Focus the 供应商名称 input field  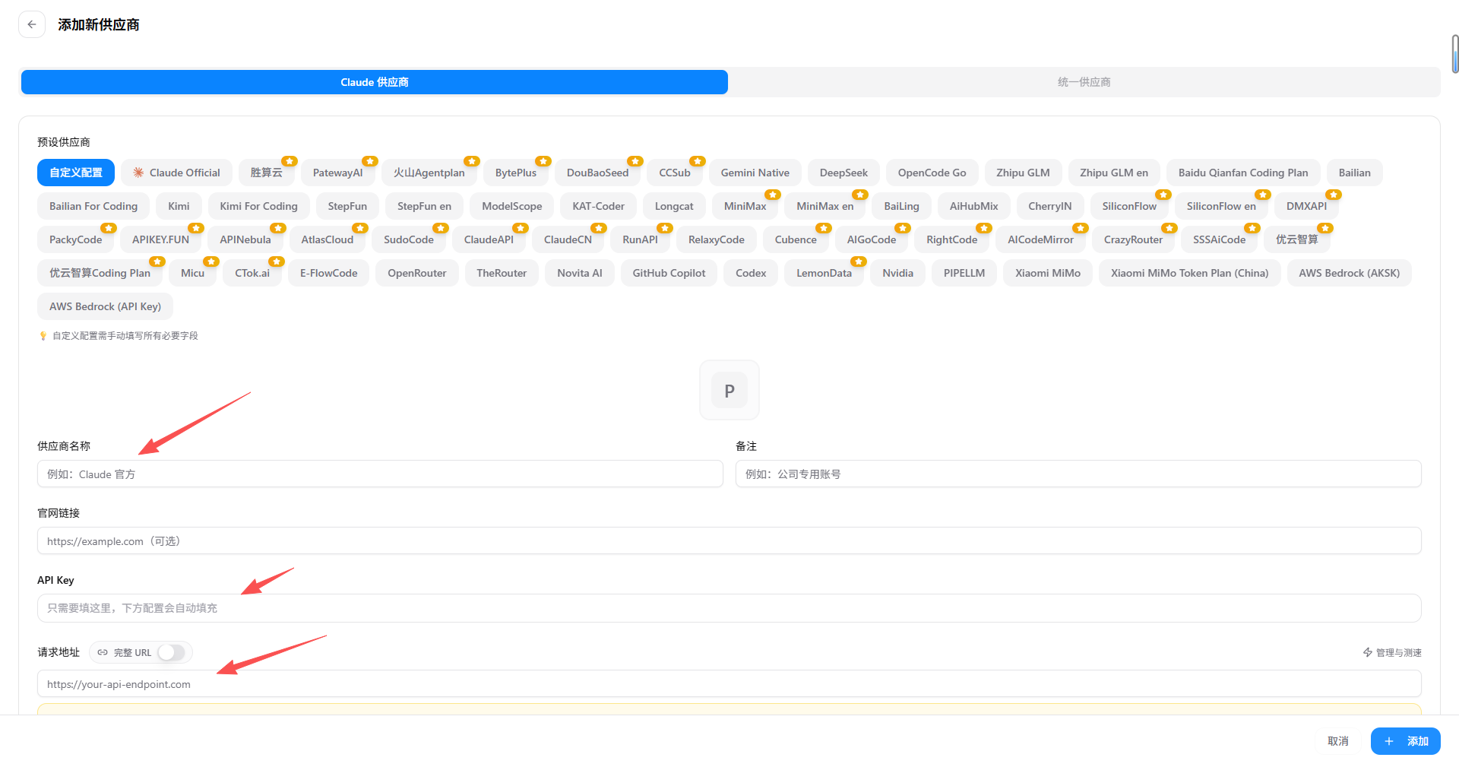coord(380,474)
